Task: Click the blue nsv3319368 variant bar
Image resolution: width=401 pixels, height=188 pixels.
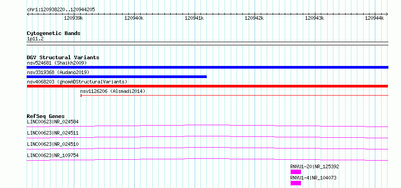Action: coord(117,77)
